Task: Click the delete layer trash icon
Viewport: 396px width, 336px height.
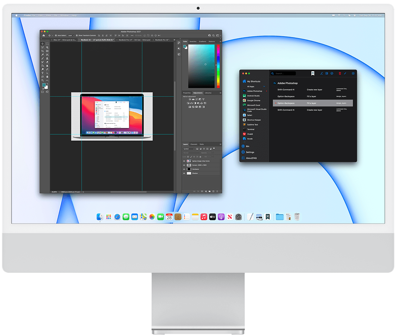Action: (x=217, y=191)
